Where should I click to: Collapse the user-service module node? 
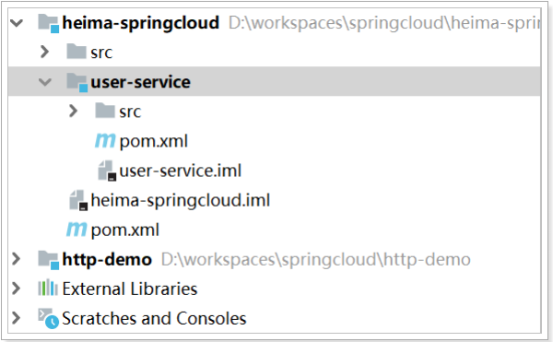[x=45, y=82]
